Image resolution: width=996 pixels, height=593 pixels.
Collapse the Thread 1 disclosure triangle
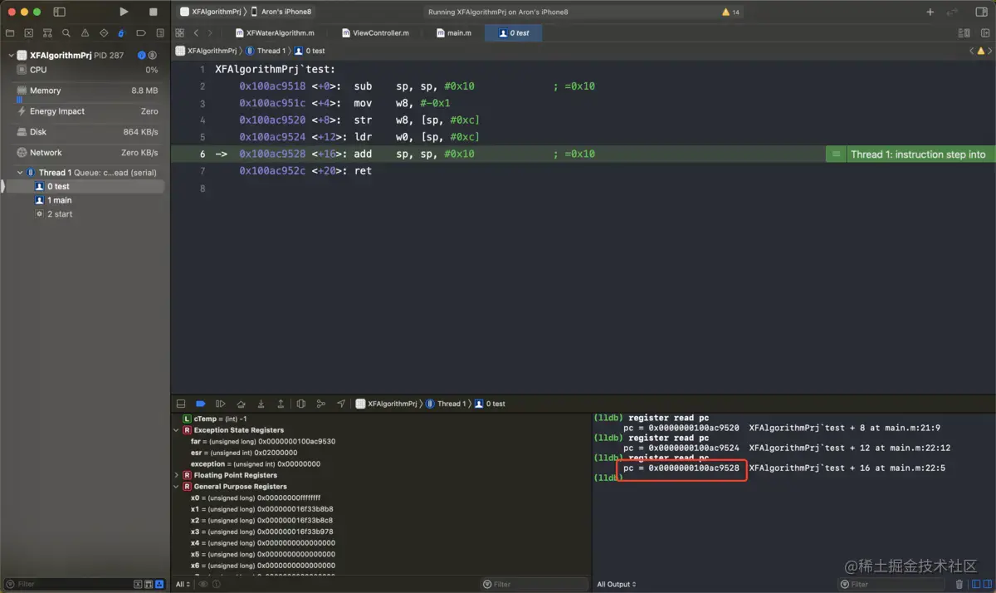20,173
